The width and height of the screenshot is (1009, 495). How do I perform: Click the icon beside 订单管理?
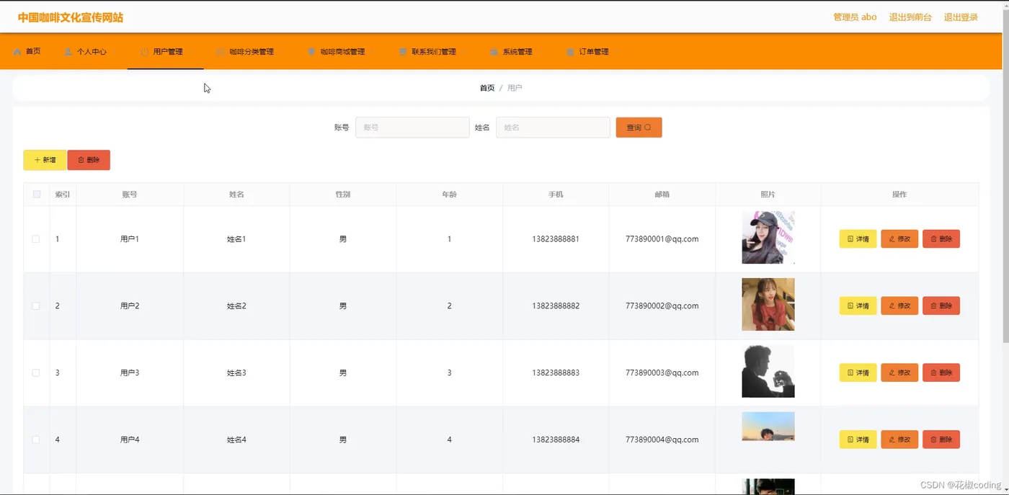tap(570, 52)
